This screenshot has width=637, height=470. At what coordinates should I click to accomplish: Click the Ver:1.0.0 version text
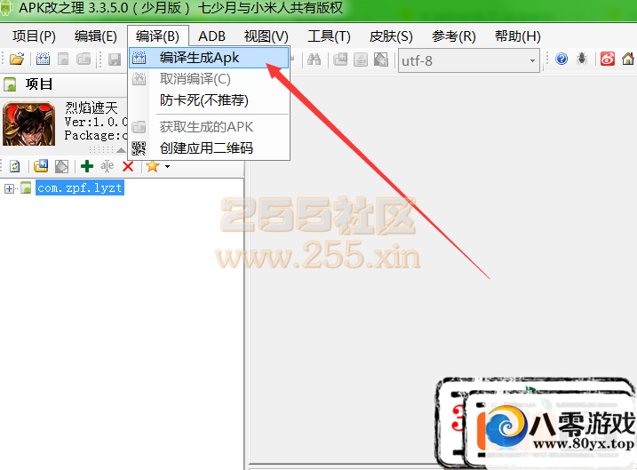point(96,122)
